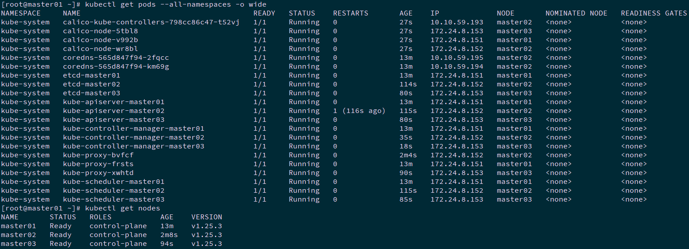Click the calico-node-wr8bl pod name
The height and width of the screenshot is (249, 689).
100,49
